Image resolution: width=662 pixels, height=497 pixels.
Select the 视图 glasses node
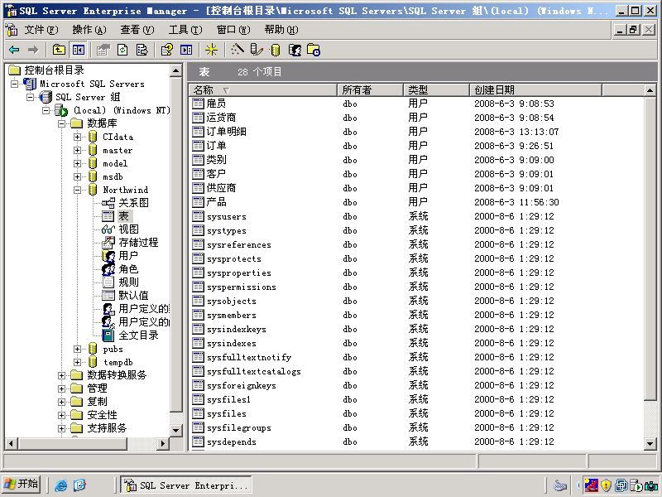[128, 229]
